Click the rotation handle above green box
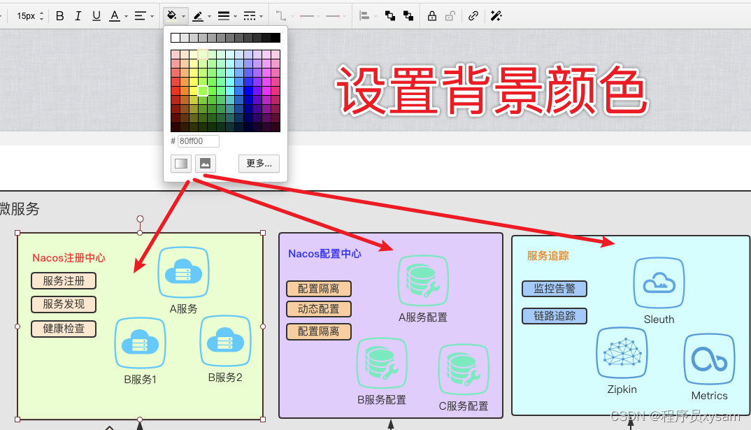The image size is (751, 430). tap(140, 219)
